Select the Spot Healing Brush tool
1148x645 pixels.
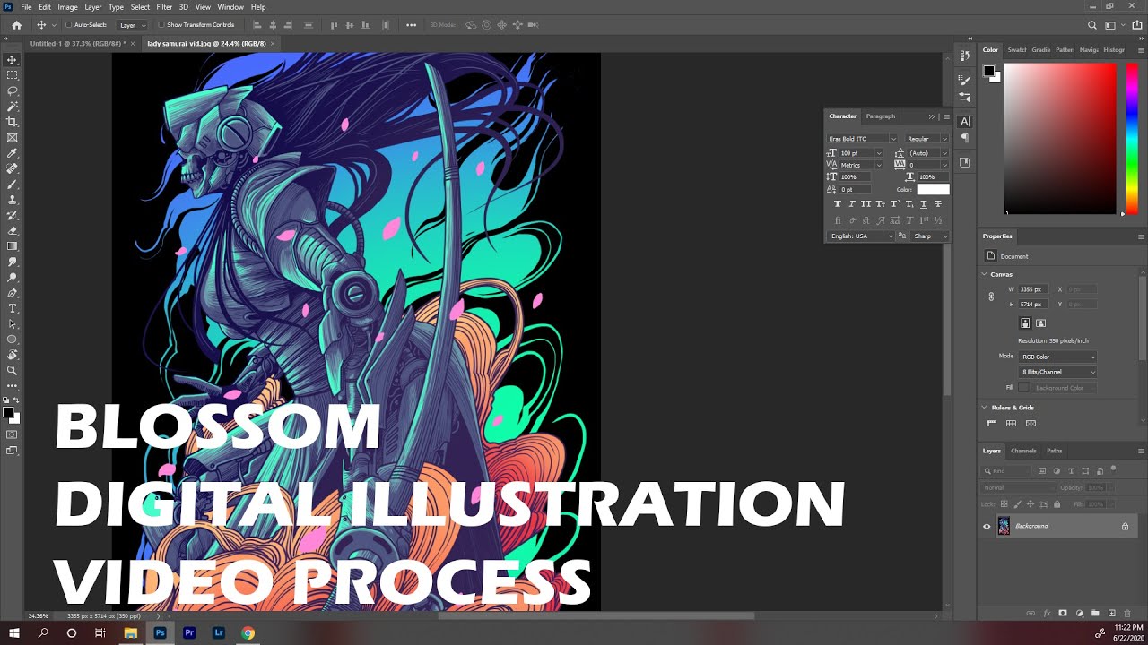pos(12,168)
